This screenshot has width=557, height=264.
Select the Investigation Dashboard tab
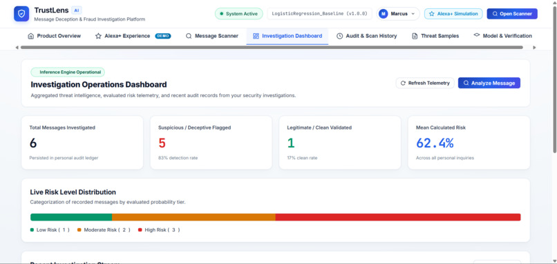click(x=287, y=36)
